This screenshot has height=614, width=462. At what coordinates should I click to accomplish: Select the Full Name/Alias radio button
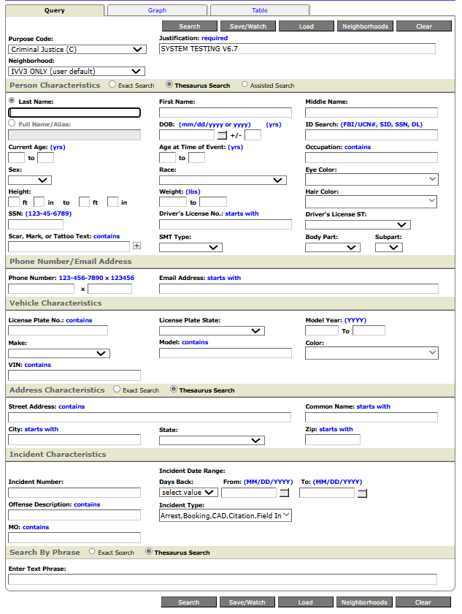click(12, 124)
